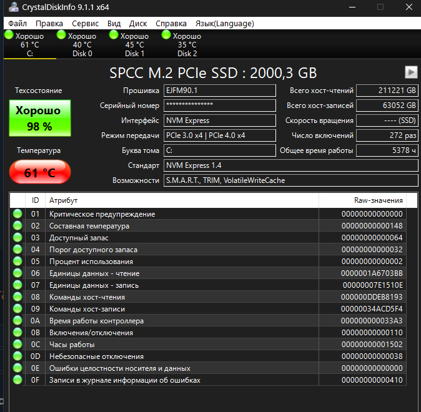Click status dot of Команды хост-записи row
The image size is (421, 412).
click(17, 308)
